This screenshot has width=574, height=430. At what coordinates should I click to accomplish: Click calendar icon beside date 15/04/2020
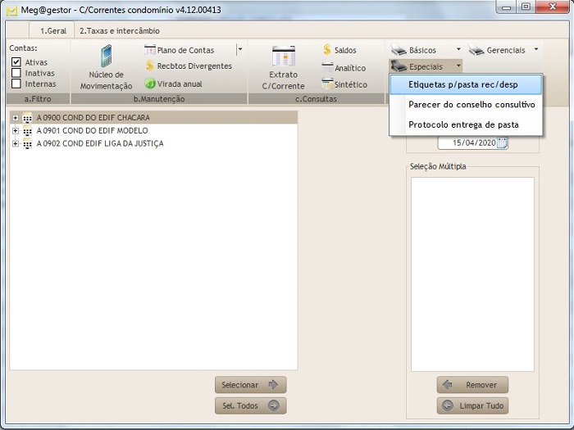(502, 143)
